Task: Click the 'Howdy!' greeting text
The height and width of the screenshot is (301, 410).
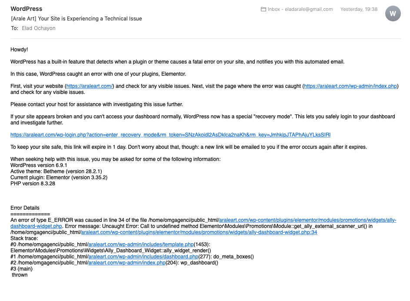Action: tap(19, 50)
